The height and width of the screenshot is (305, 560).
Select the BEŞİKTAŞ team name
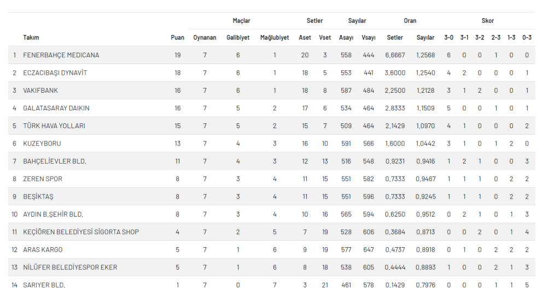coord(38,196)
